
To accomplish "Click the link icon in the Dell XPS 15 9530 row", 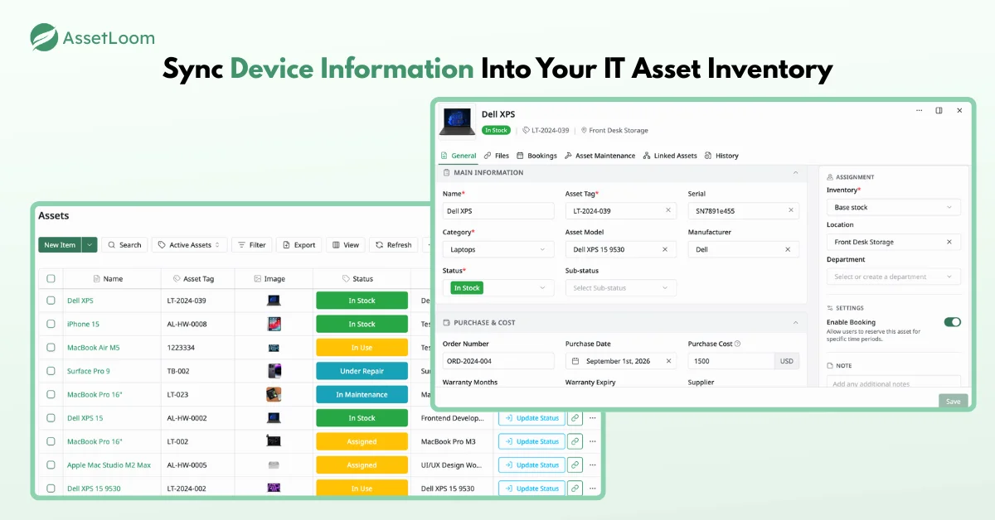I will (575, 489).
